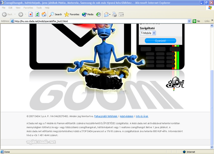Viewport: 214px width, 154px height.
Task: Open the Help menu
Action: coord(47,8)
